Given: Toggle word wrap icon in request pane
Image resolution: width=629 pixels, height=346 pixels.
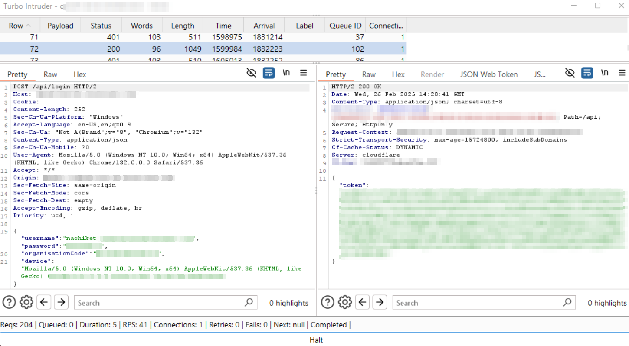Looking at the screenshot, I should pos(269,73).
